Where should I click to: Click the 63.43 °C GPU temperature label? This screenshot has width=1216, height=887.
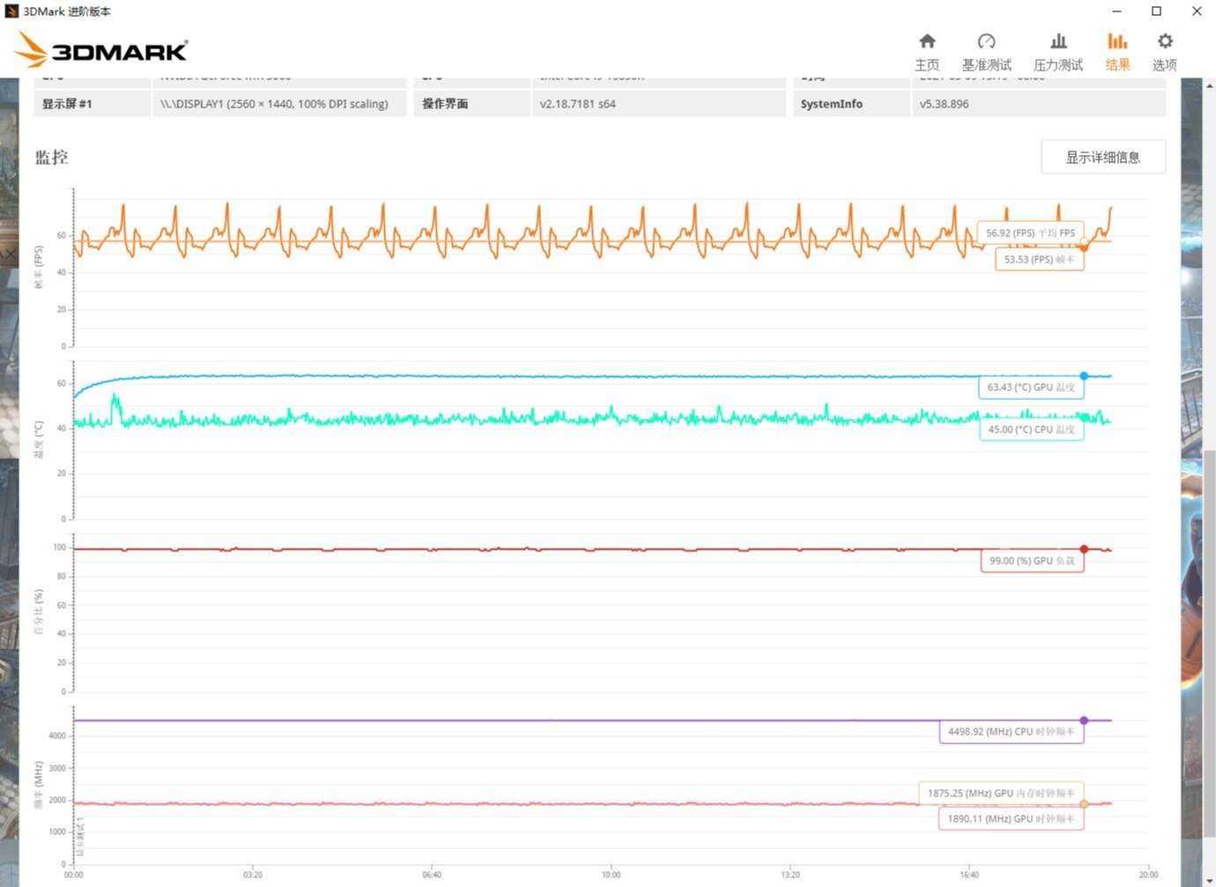tap(1030, 388)
